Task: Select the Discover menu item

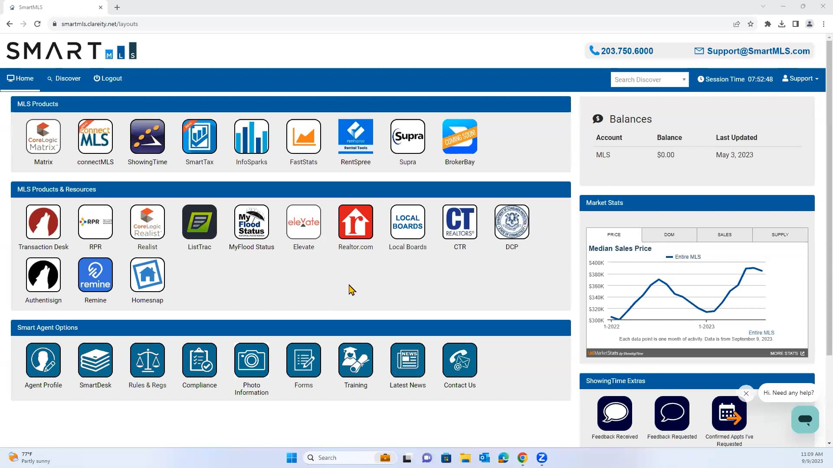Action: (64, 78)
